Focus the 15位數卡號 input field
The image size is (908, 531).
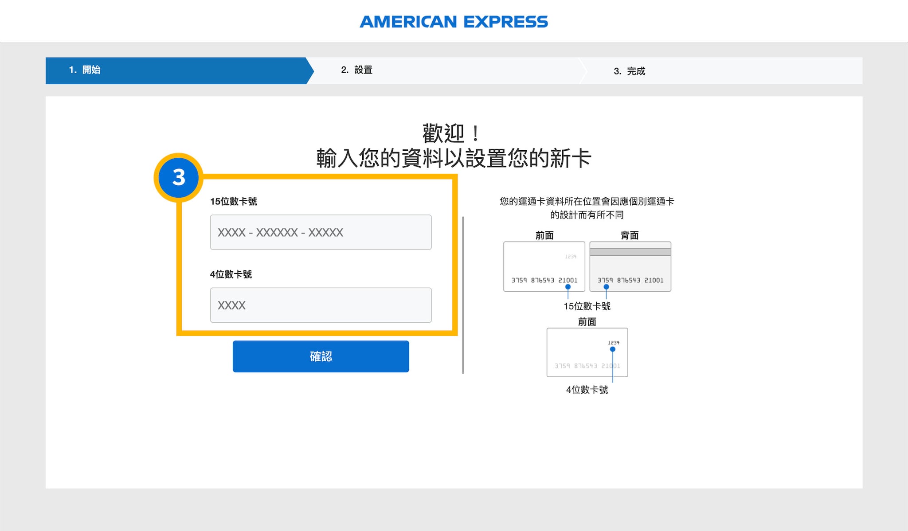(x=321, y=232)
